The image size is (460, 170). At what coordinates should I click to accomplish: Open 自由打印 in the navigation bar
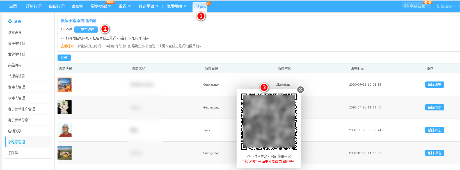click(57, 6)
